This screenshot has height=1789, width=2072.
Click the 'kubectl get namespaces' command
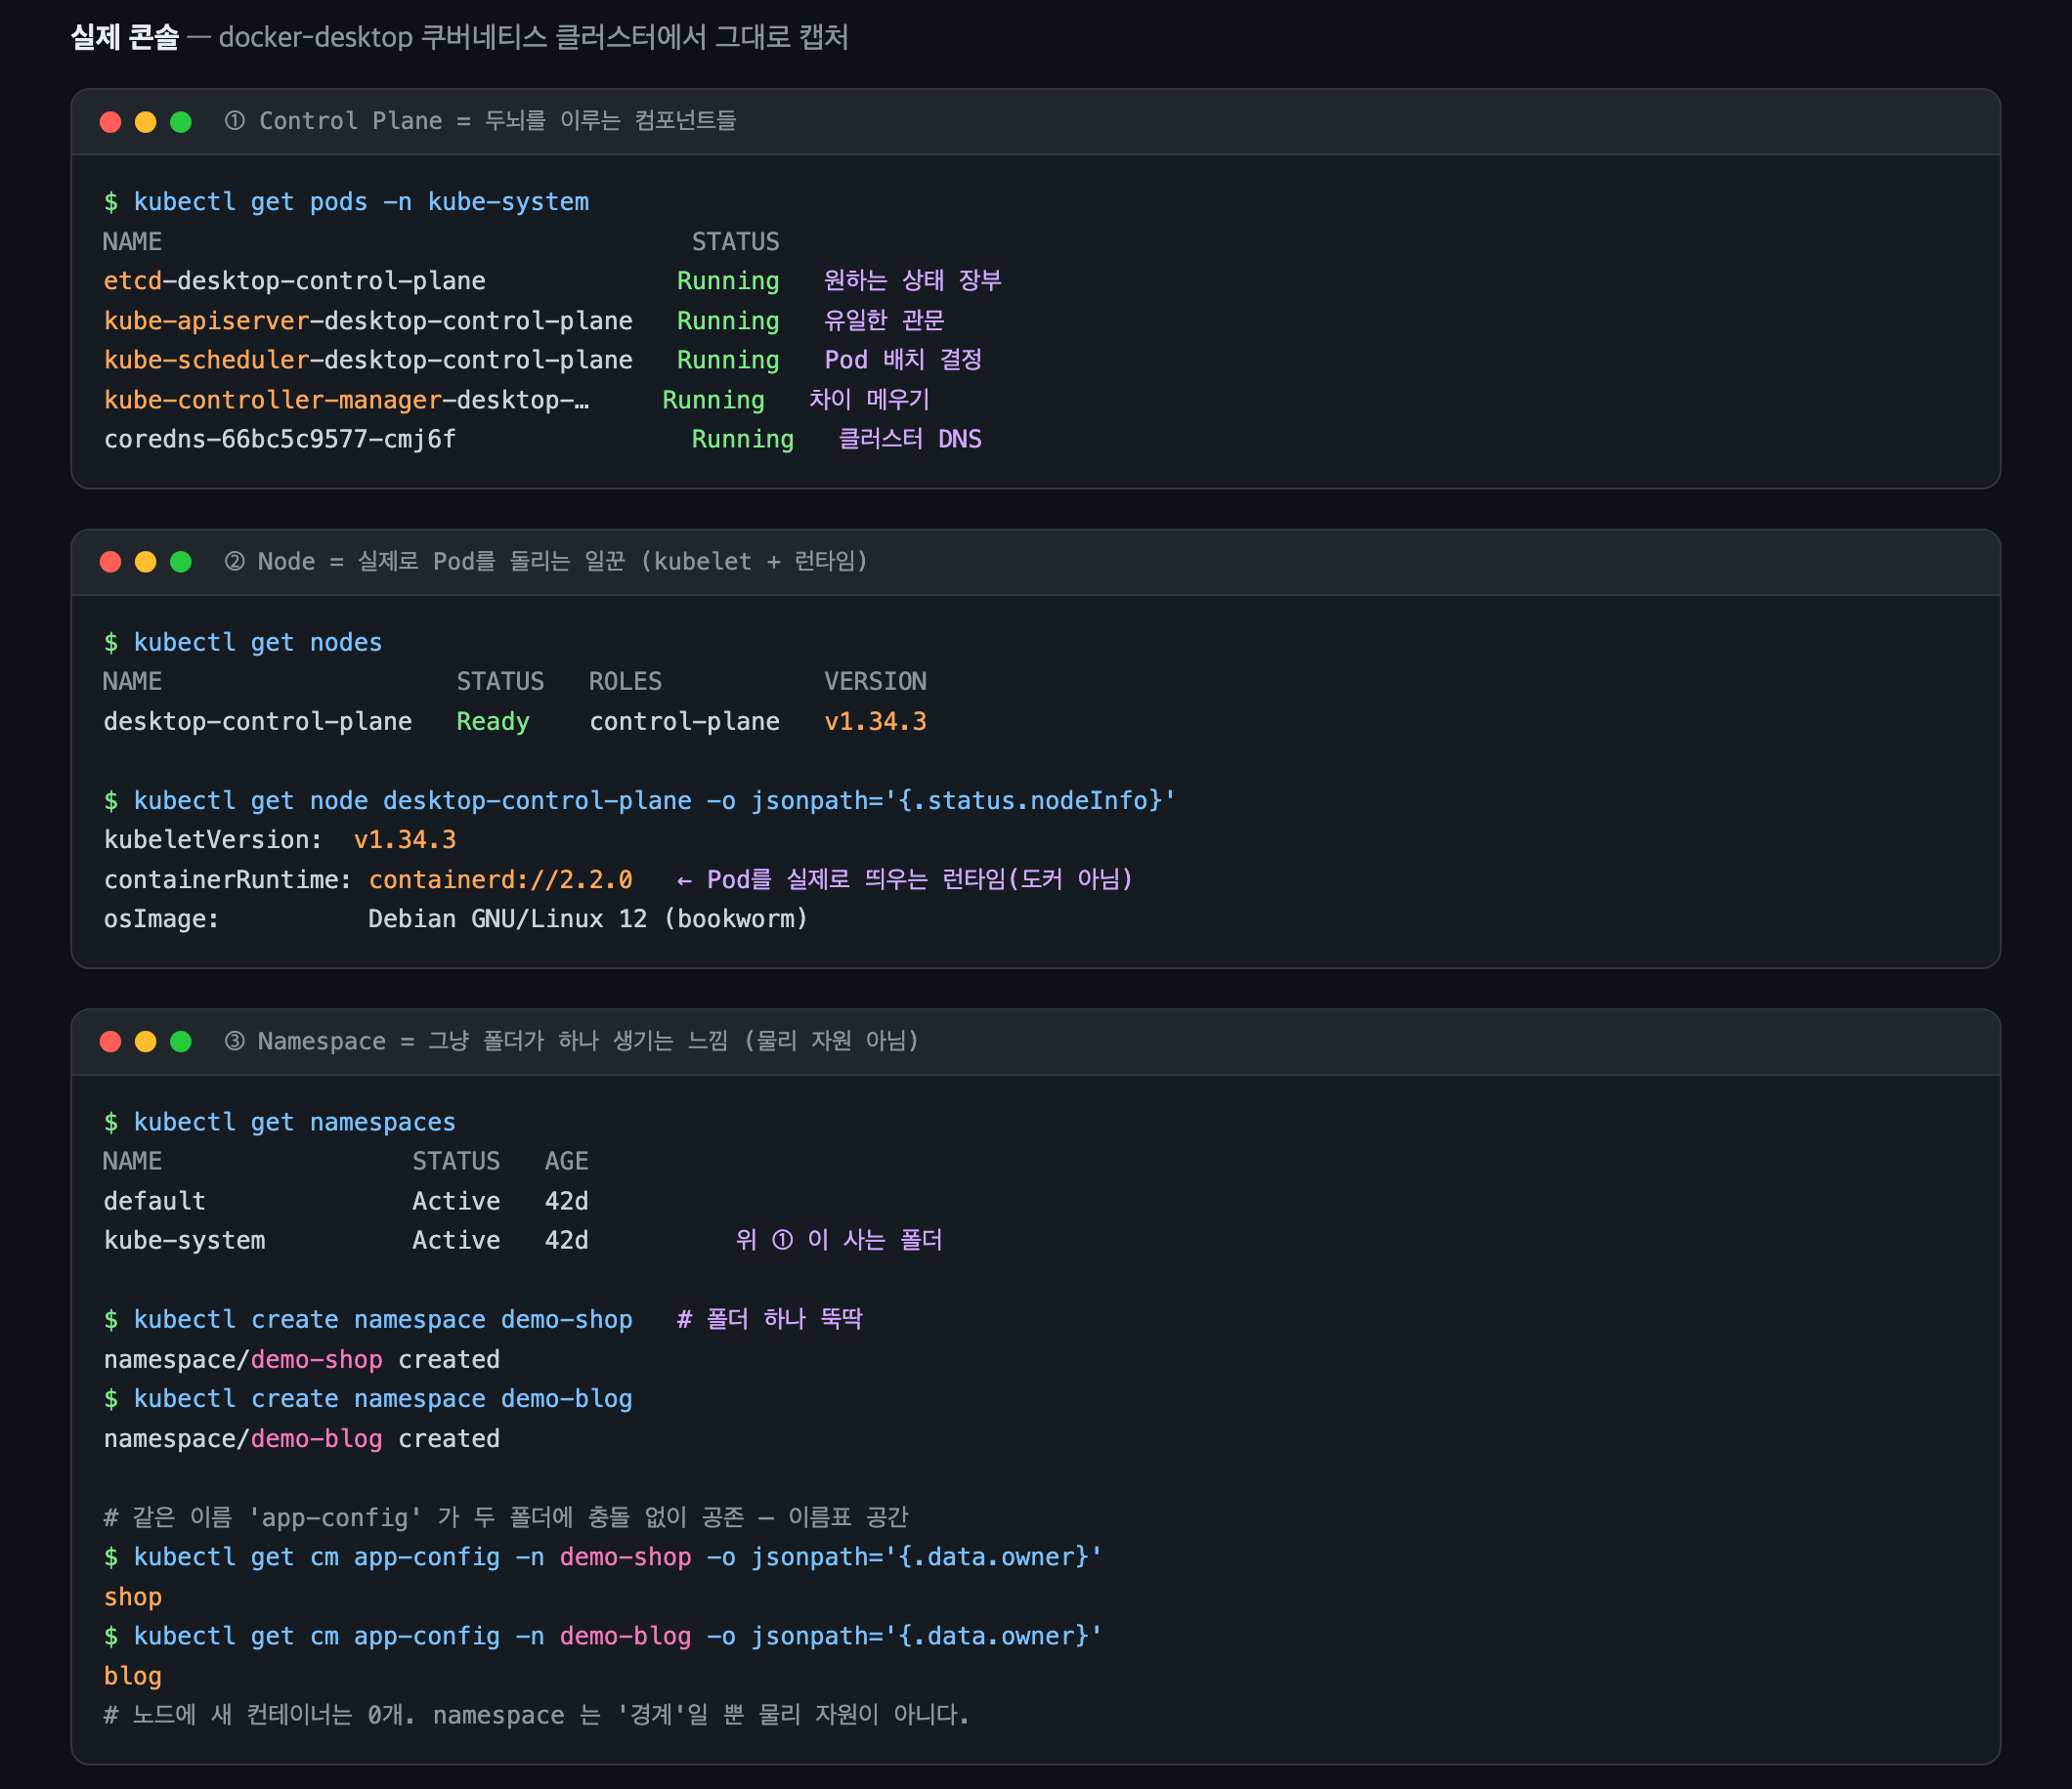295,1123
